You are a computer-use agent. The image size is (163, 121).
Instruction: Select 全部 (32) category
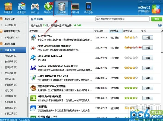click(x=13, y=50)
